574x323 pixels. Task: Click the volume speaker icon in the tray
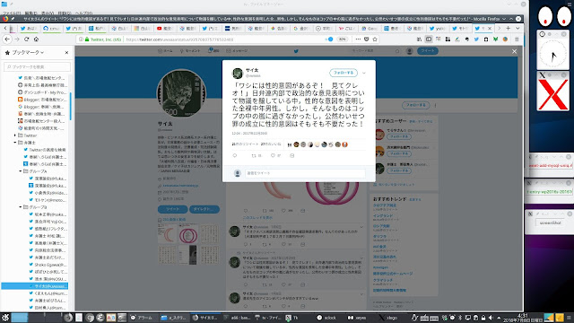pos(491,318)
